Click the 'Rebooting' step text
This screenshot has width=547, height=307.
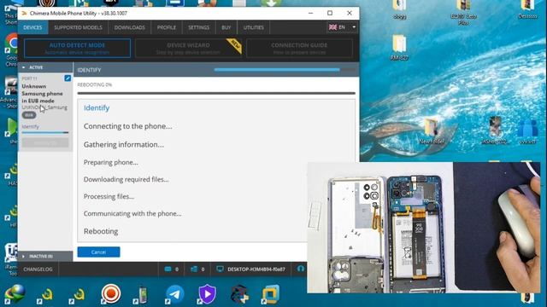point(101,231)
